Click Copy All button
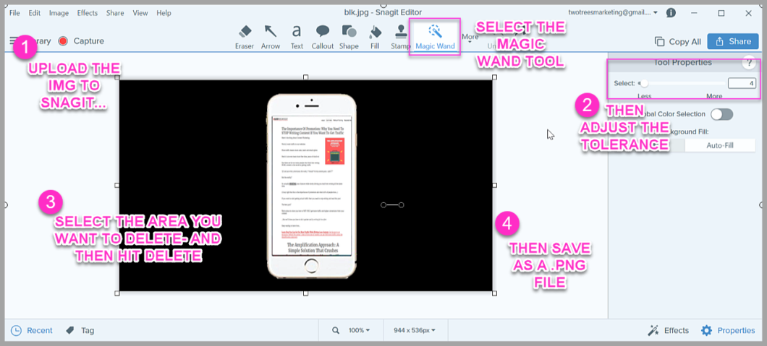The image size is (767, 346). coord(678,41)
